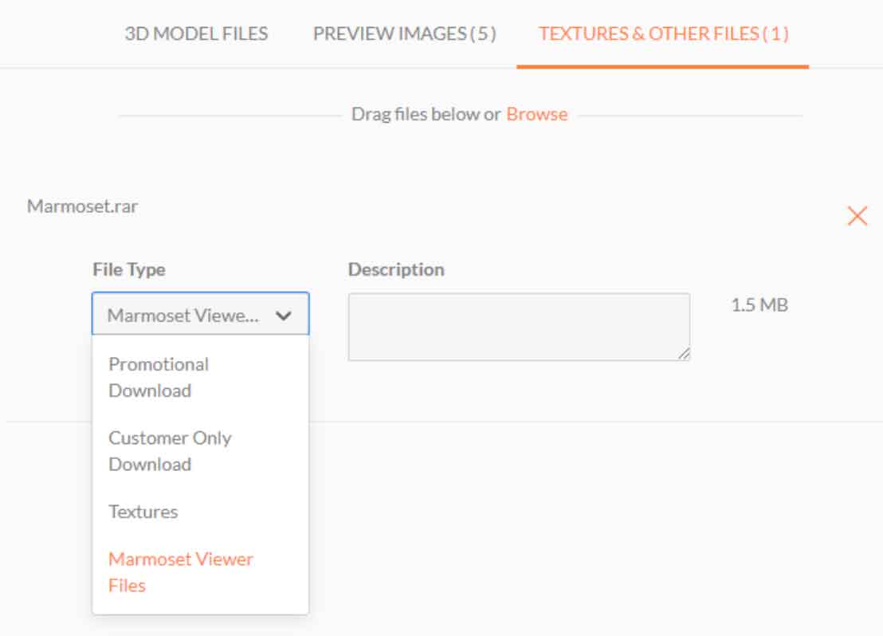Open the PREVIEW IMAGES (5) tab

(406, 33)
